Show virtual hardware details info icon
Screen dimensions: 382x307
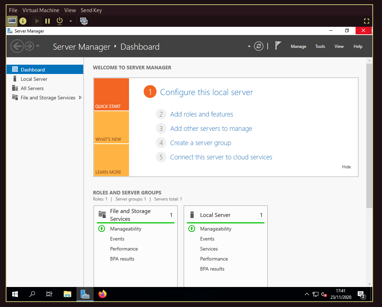point(23,21)
